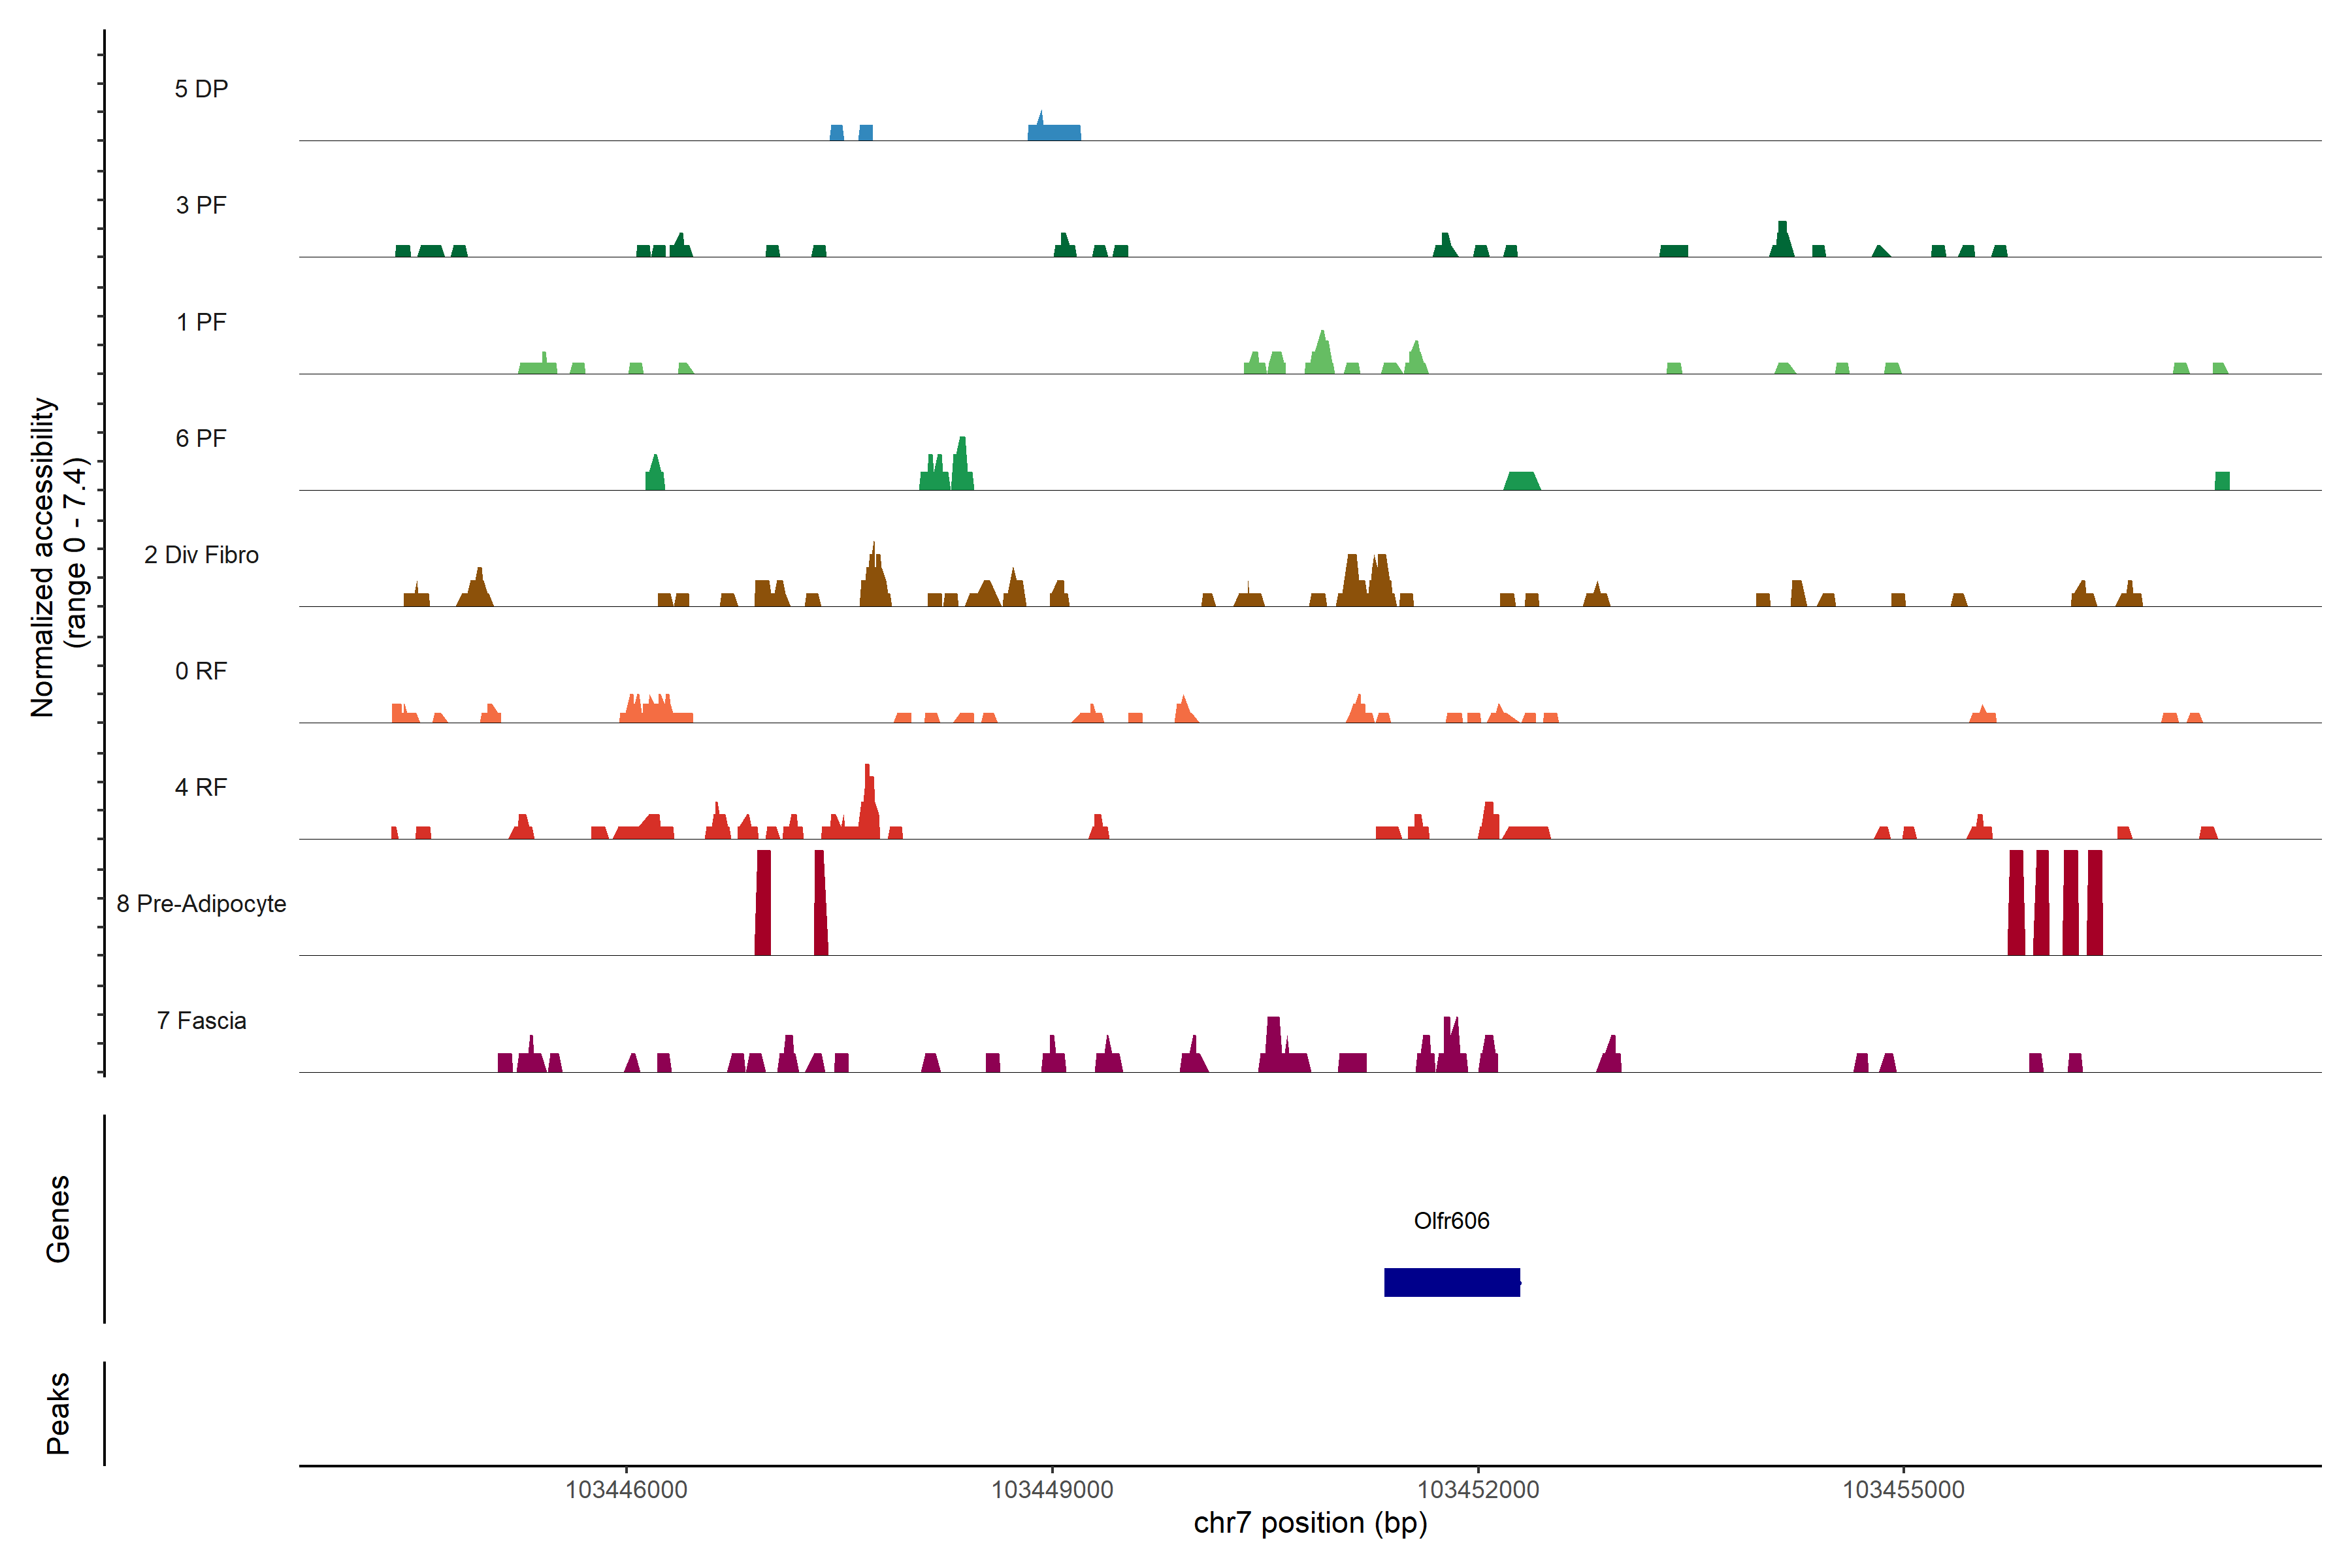Click the 3 PF track label
2352x1568 pixels.
click(201, 205)
